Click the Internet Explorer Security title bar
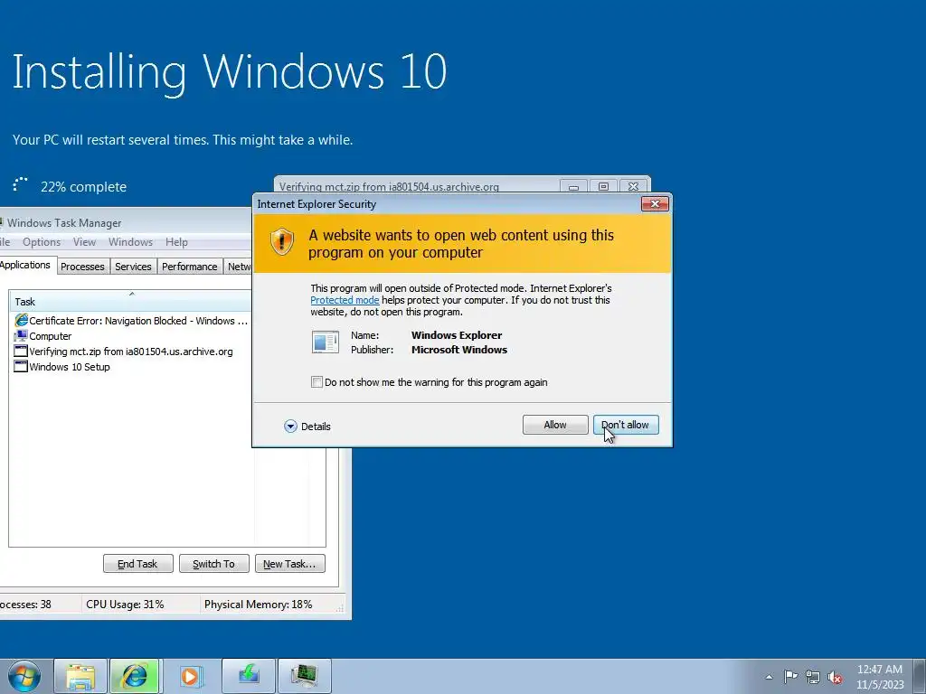 (x=446, y=204)
